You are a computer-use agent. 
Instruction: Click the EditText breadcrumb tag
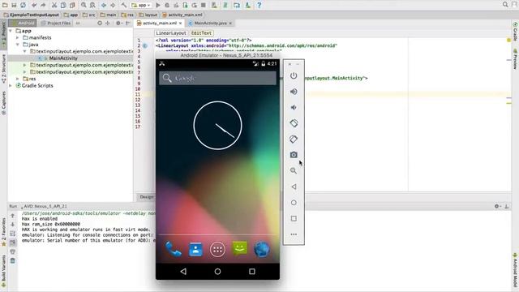(201, 33)
